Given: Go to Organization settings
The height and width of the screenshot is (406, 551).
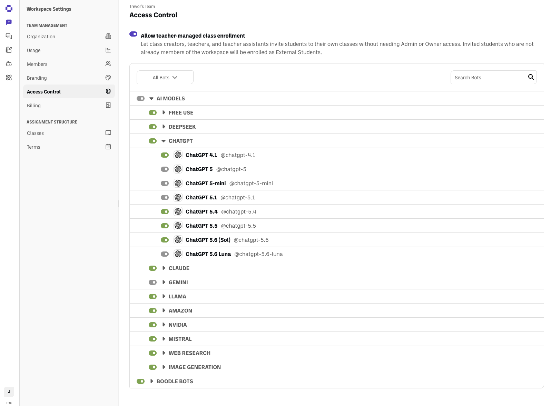Looking at the screenshot, I should (69, 36).
